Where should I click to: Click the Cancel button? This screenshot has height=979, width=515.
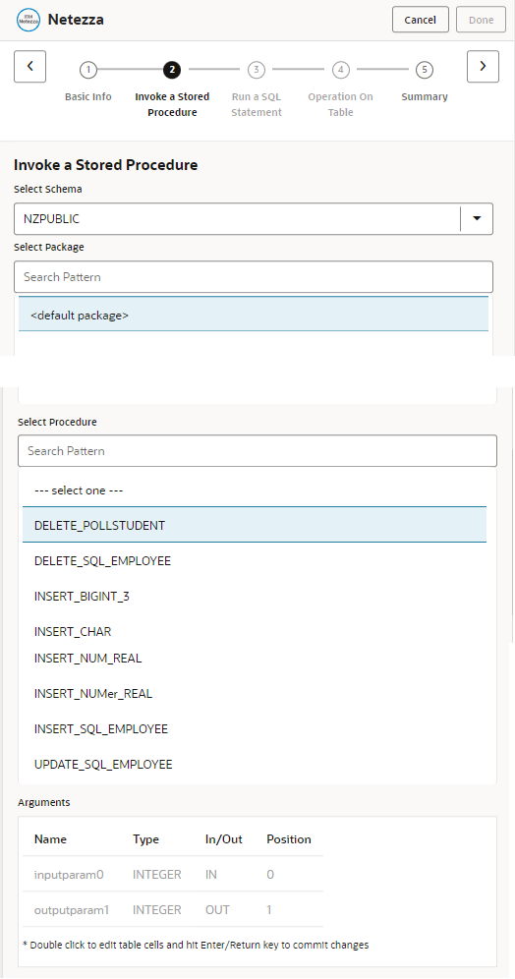tap(420, 20)
